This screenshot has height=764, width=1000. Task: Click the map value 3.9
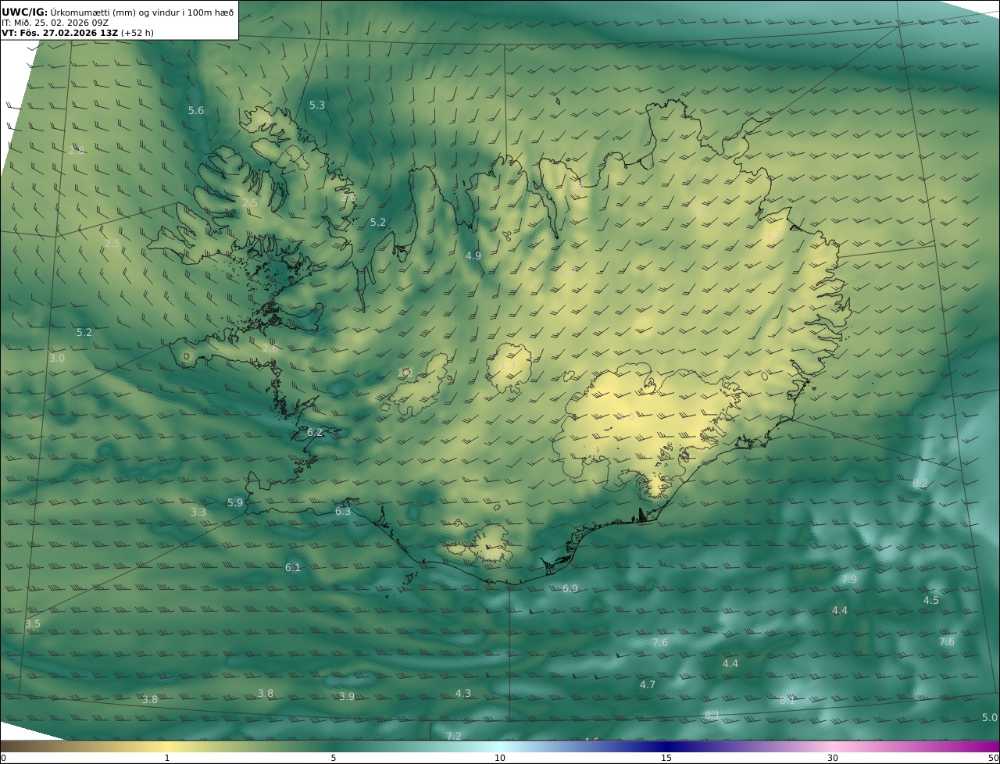347,696
